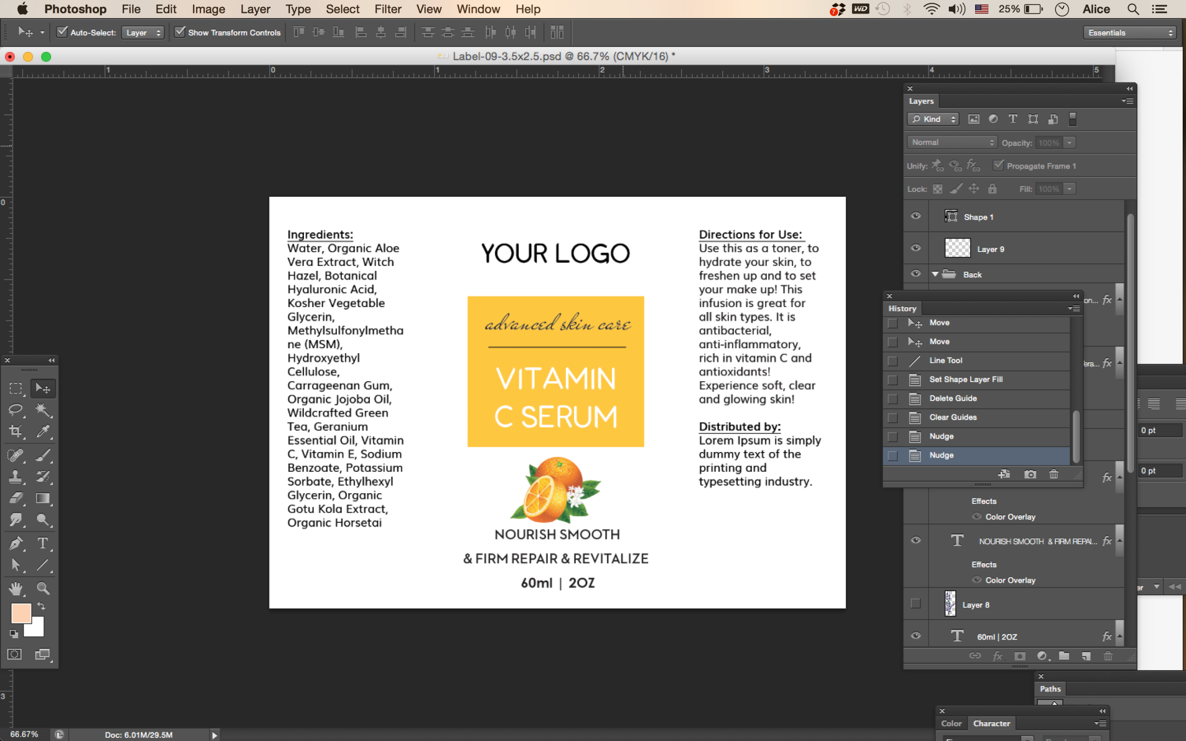Switch to the Color tab
Image resolution: width=1186 pixels, height=741 pixels.
coord(951,723)
